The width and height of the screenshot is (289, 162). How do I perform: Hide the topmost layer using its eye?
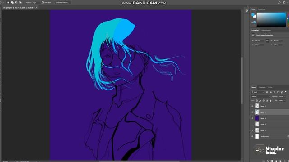252,106
